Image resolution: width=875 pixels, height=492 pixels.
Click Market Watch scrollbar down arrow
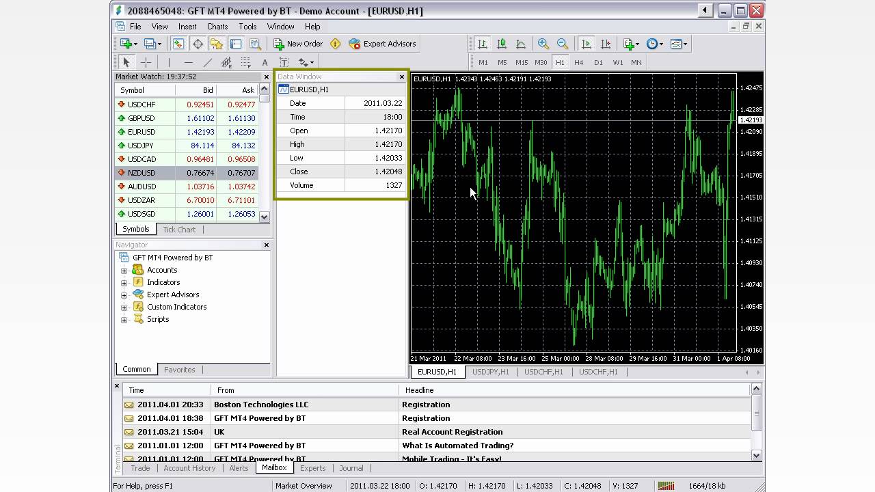tap(265, 217)
